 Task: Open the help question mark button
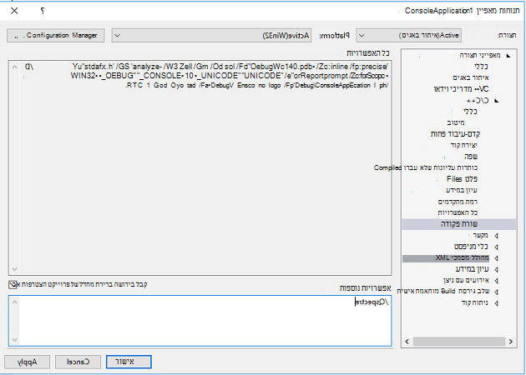pyautogui.click(x=43, y=11)
